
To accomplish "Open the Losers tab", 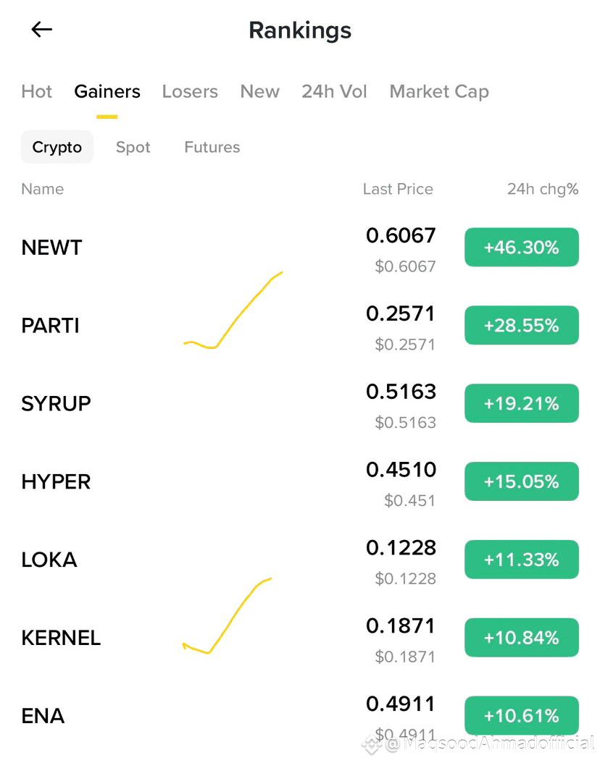I will [x=190, y=91].
